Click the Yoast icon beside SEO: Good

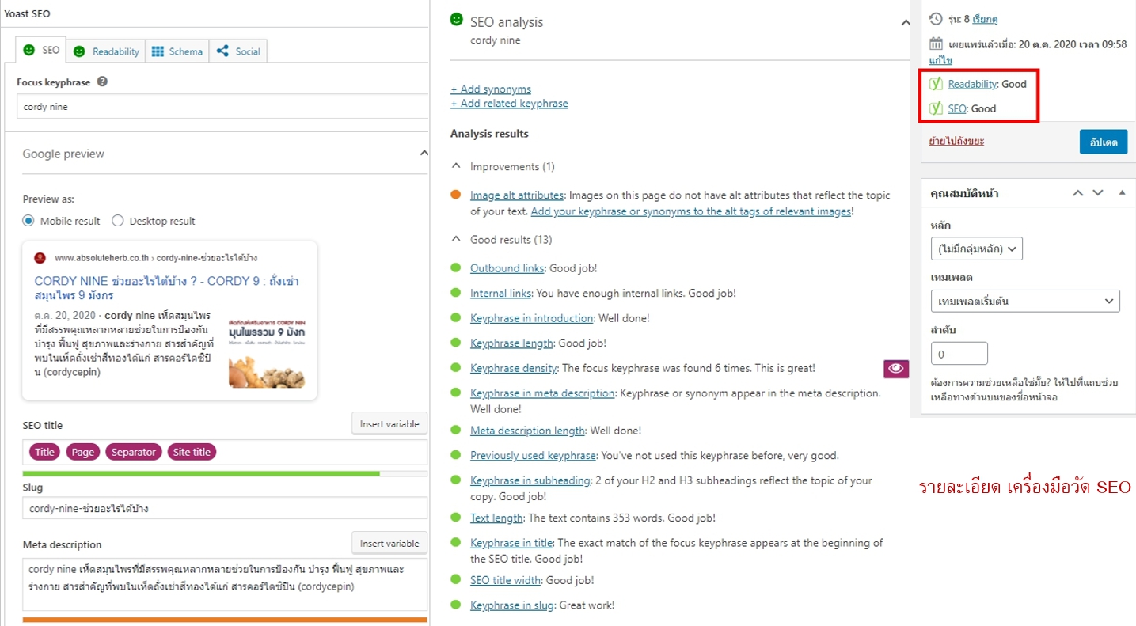[936, 108]
